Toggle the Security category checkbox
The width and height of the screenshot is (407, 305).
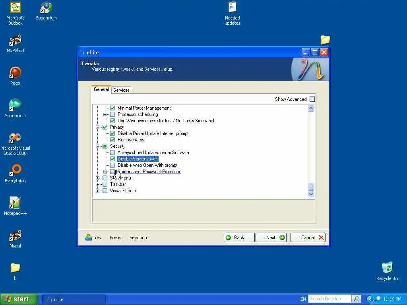(x=105, y=146)
